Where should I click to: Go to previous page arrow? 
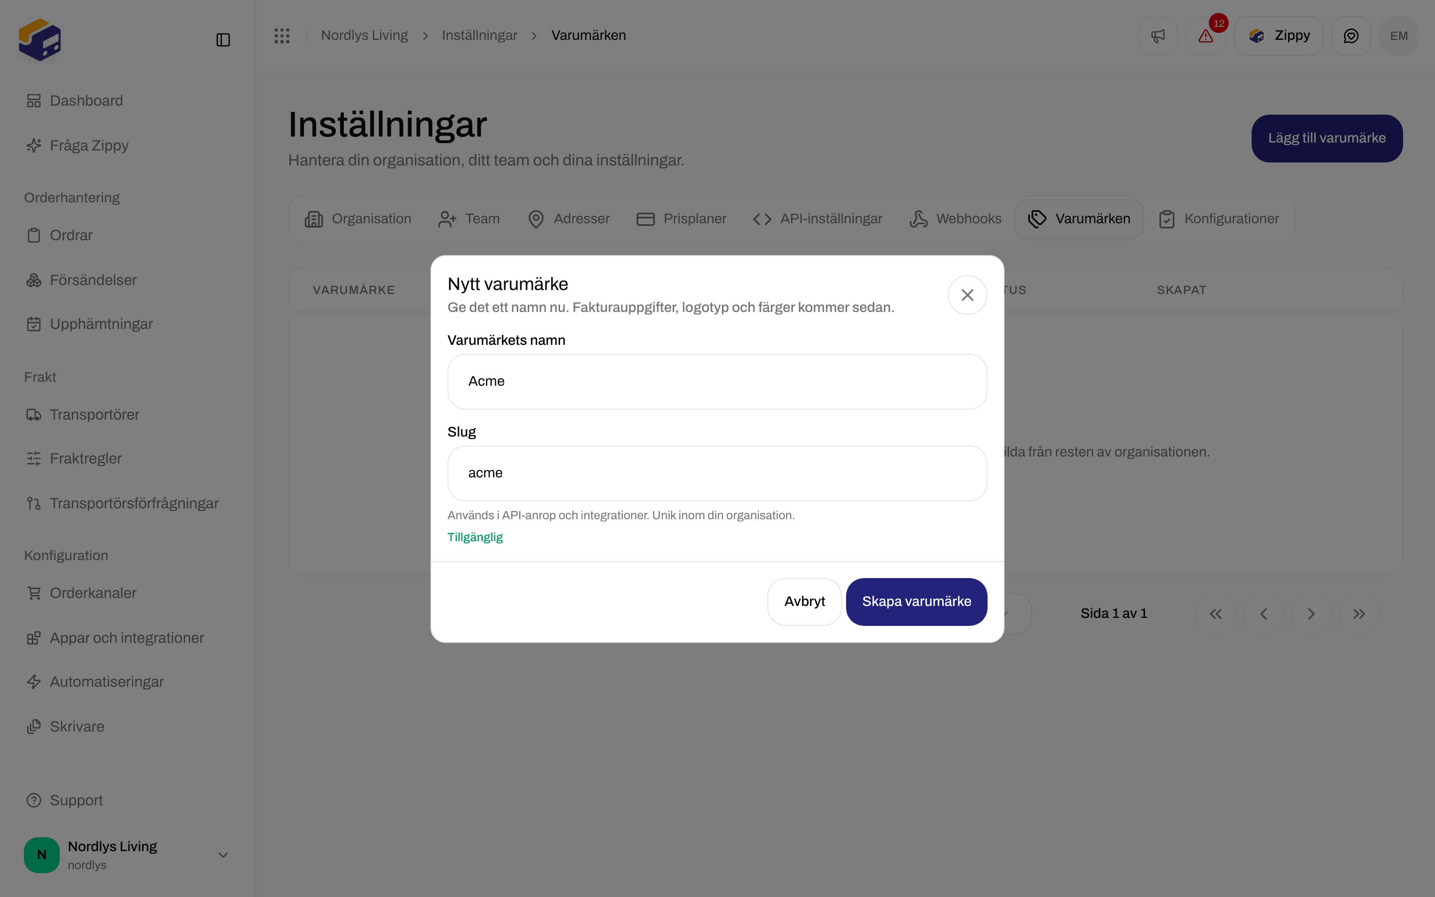click(1264, 614)
